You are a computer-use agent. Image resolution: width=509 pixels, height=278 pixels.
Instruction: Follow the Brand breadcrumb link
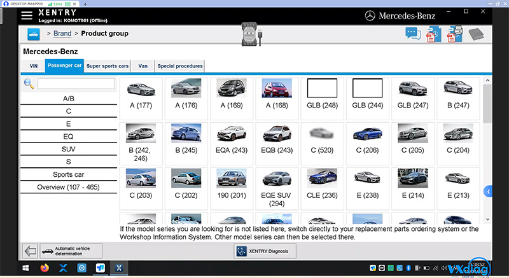(62, 34)
